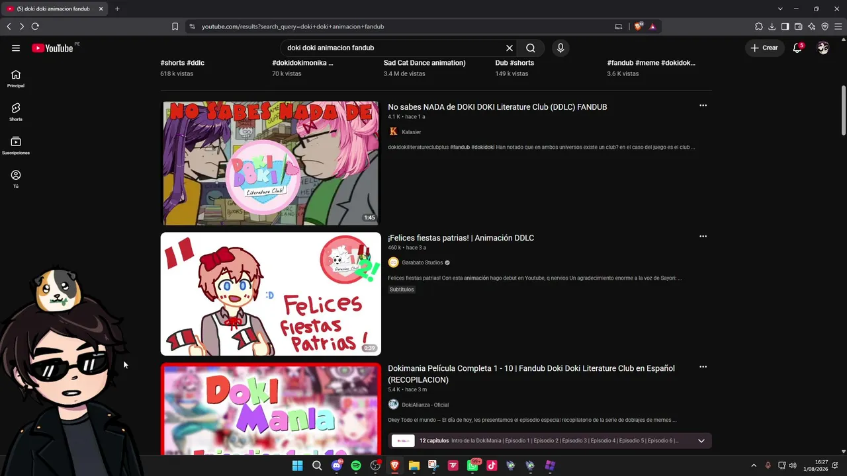Open WhatsApp from the taskbar
This screenshot has width=847, height=476.
[472, 465]
